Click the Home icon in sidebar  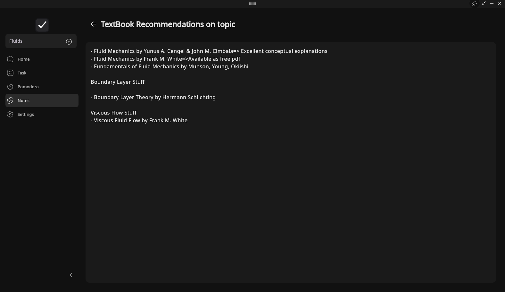(10, 59)
